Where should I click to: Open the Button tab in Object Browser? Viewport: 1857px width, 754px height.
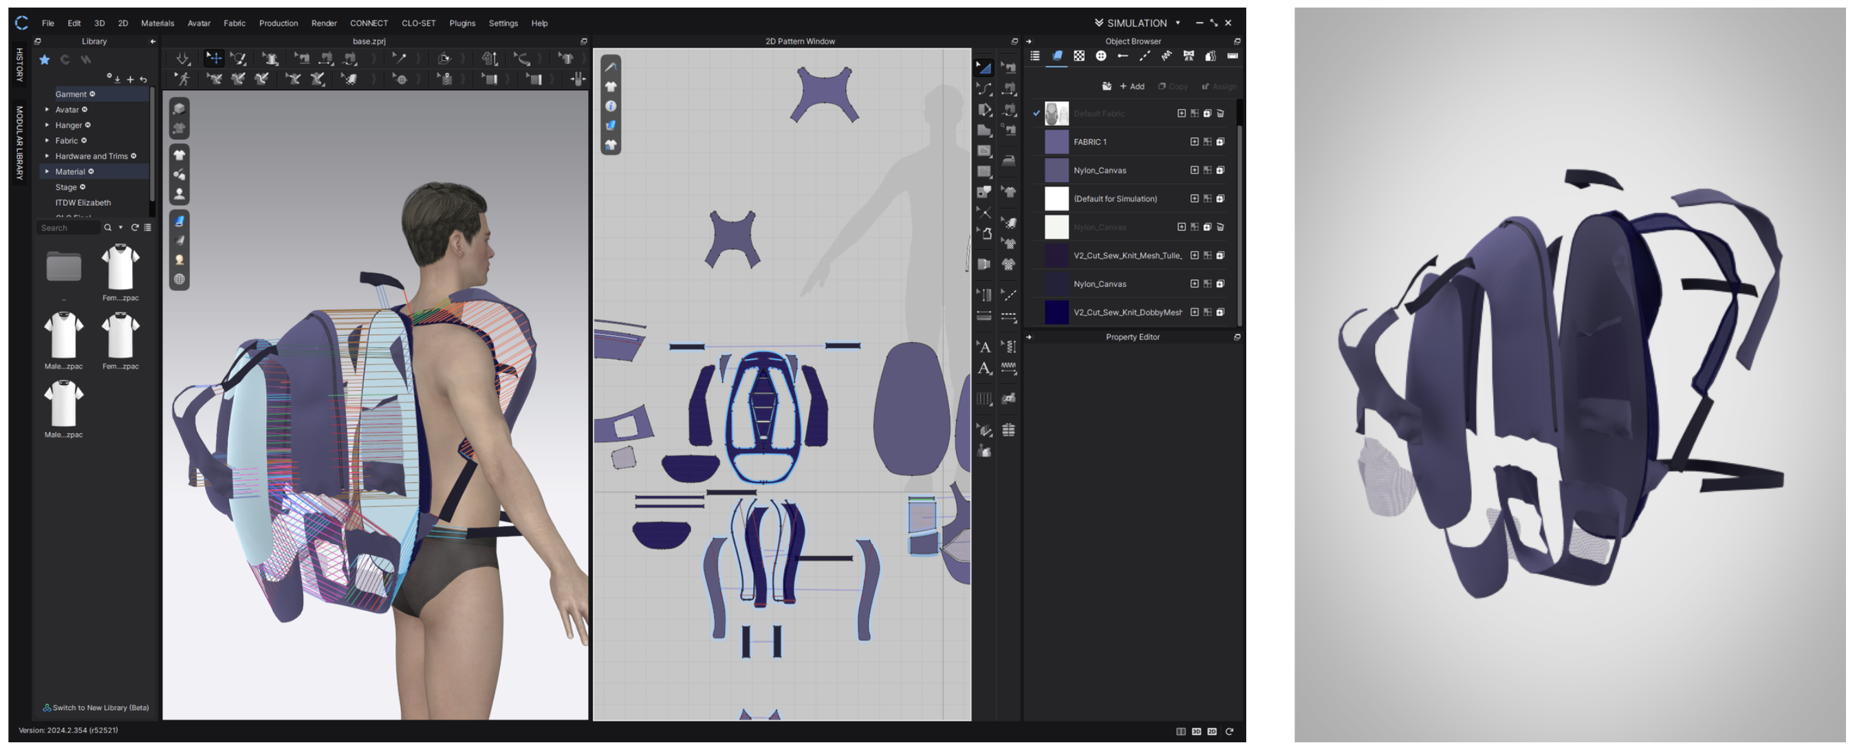tap(1101, 56)
